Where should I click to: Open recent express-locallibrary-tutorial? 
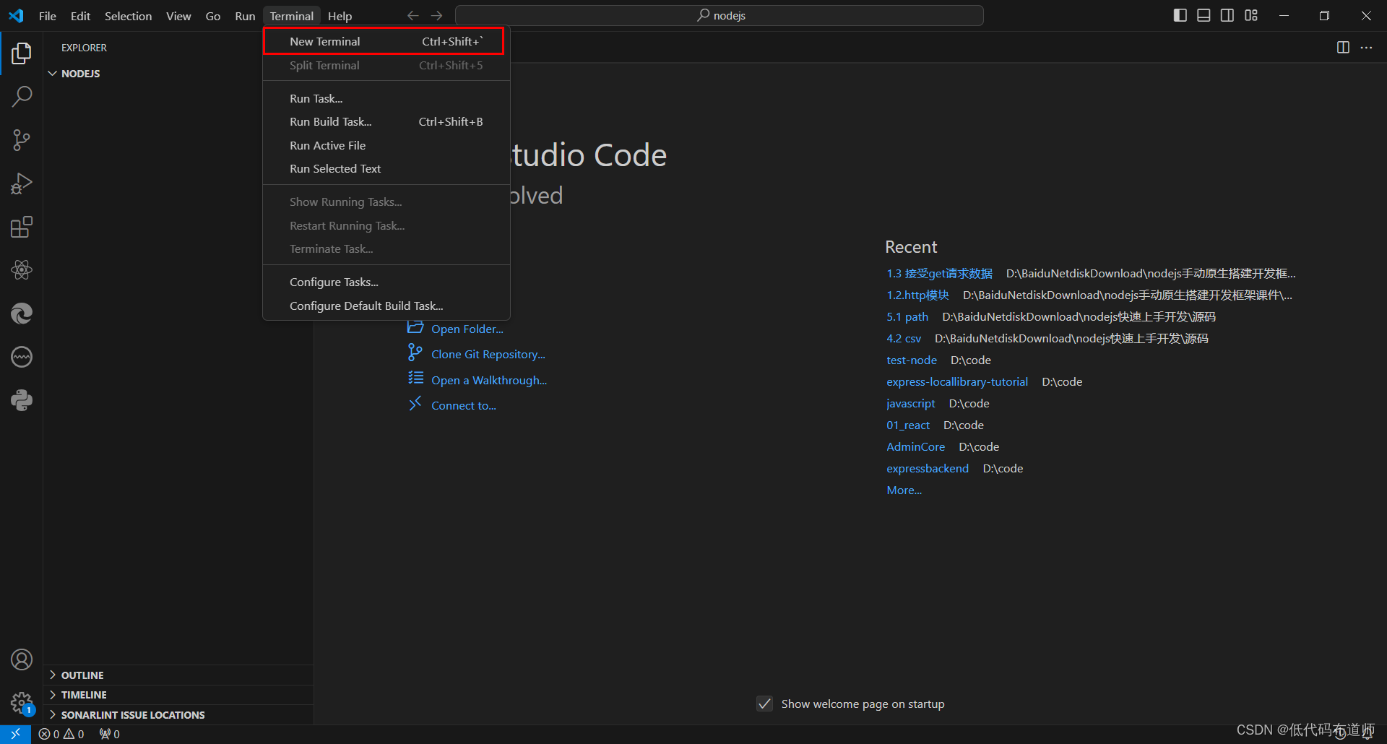pyautogui.click(x=957, y=381)
